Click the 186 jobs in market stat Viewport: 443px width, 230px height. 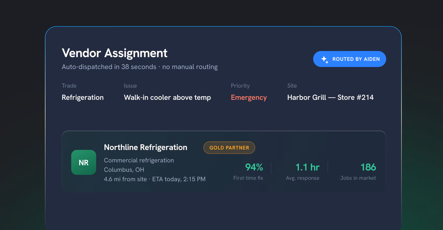[x=368, y=167]
